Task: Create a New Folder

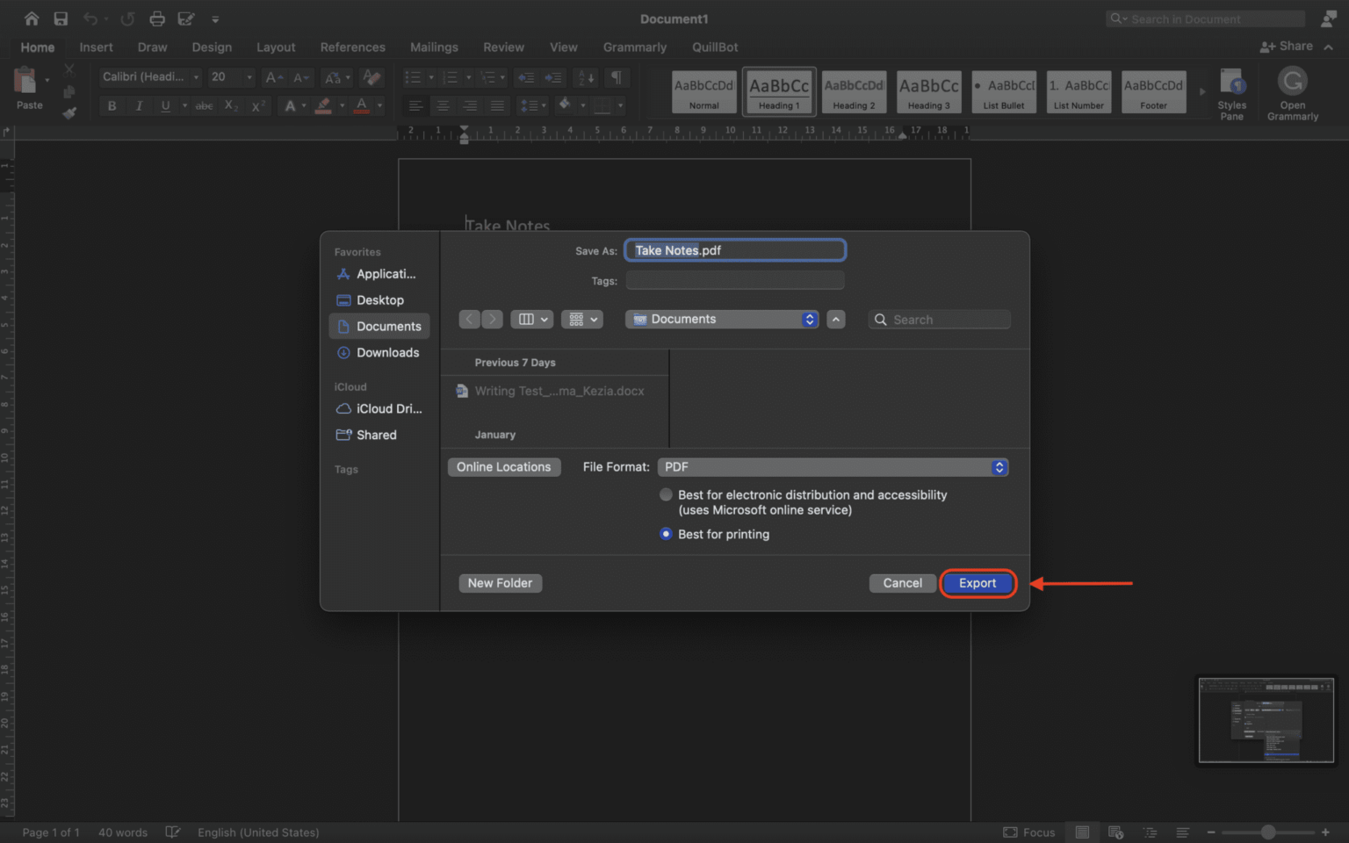Action: click(x=500, y=582)
